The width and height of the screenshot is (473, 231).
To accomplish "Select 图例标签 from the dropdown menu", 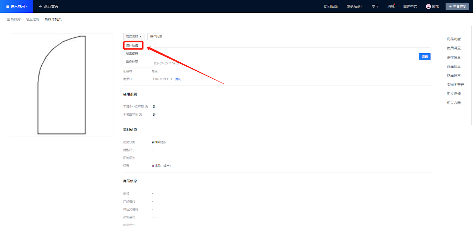I will [x=132, y=62].
